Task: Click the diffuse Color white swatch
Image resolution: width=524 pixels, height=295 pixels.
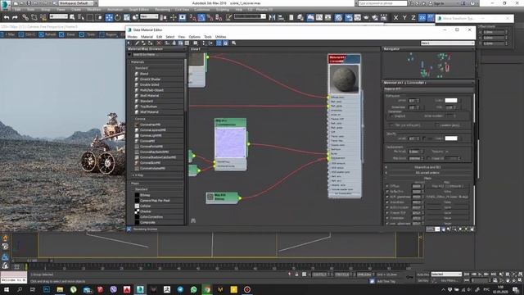Action: pyautogui.click(x=451, y=100)
